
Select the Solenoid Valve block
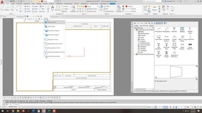point(158,54)
